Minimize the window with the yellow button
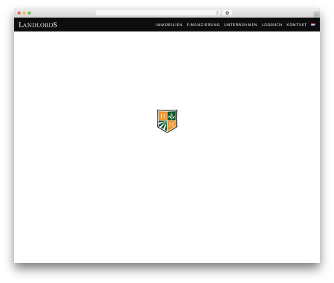Screen dimensions: 334x283 point(24,13)
